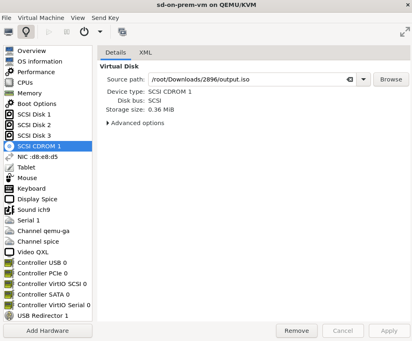Remove the selected SCSI CDROM device
The width and height of the screenshot is (412, 341).
coord(296,331)
